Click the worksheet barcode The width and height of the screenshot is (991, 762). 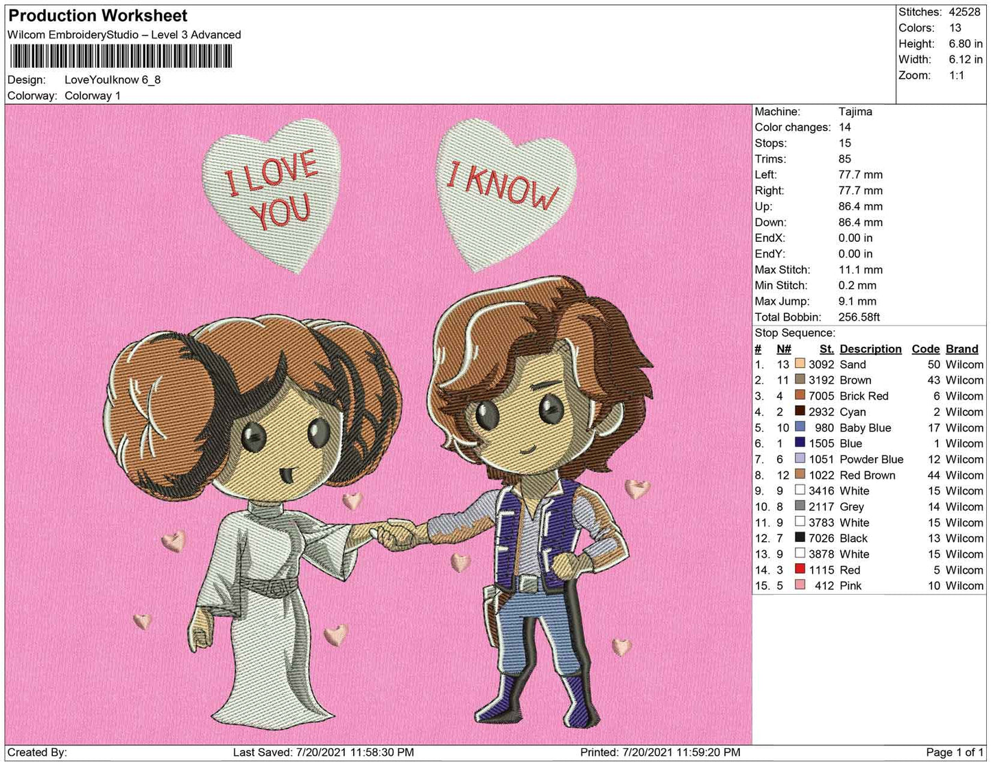pyautogui.click(x=120, y=56)
